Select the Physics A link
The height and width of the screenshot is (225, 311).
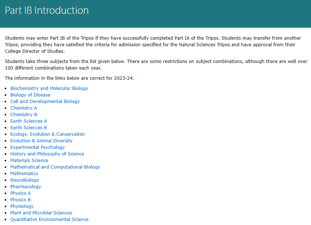(20, 193)
